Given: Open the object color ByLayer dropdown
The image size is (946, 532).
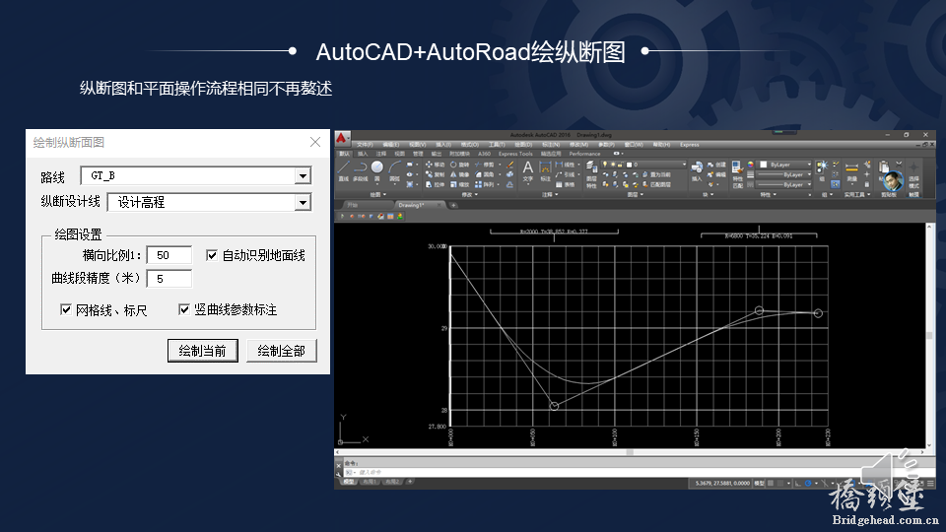Looking at the screenshot, I should (783, 165).
